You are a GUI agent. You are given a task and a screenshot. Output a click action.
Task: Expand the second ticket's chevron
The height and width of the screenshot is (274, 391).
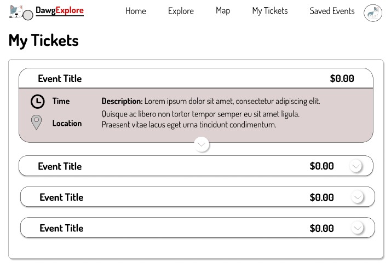[356, 166]
